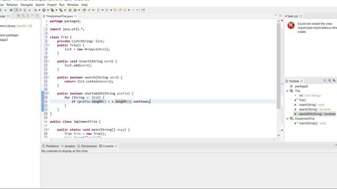
Task: Click the New Java Class icon
Action: [x=75, y=10]
